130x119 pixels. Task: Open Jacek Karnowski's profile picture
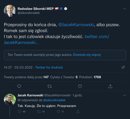[x=10, y=100]
